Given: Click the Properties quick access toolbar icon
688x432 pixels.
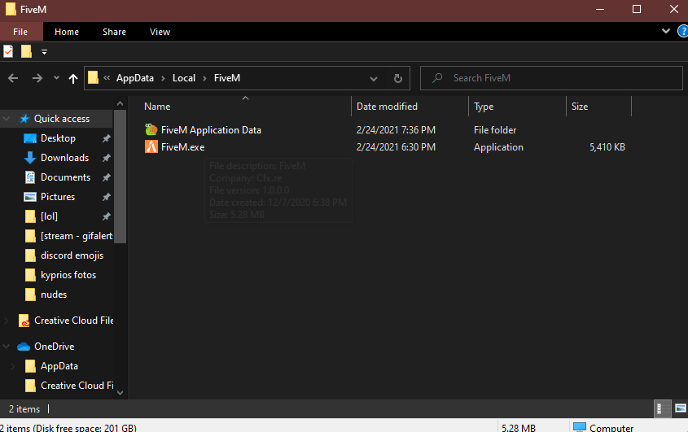Looking at the screenshot, I should (x=8, y=52).
